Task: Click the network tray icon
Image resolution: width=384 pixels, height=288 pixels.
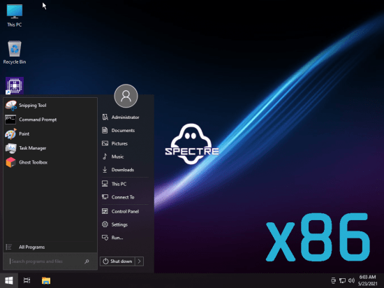Action: click(x=342, y=280)
